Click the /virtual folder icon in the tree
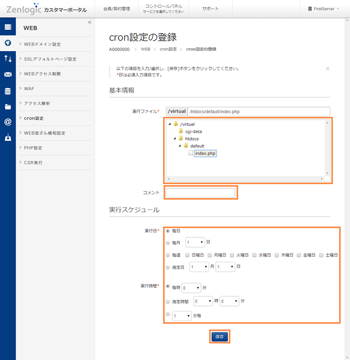This screenshot has width=350, height=360. point(176,124)
